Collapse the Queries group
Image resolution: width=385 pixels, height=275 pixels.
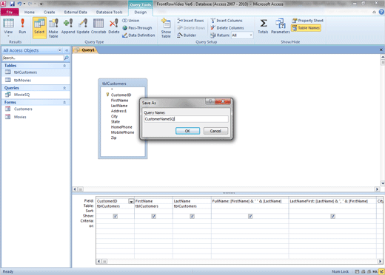click(x=64, y=88)
